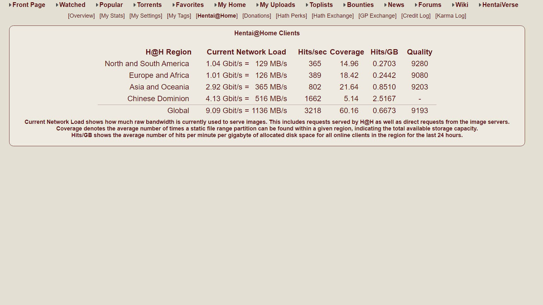Viewport: 543px width, 305px height.
Task: Open the Favorites page
Action: (190, 5)
